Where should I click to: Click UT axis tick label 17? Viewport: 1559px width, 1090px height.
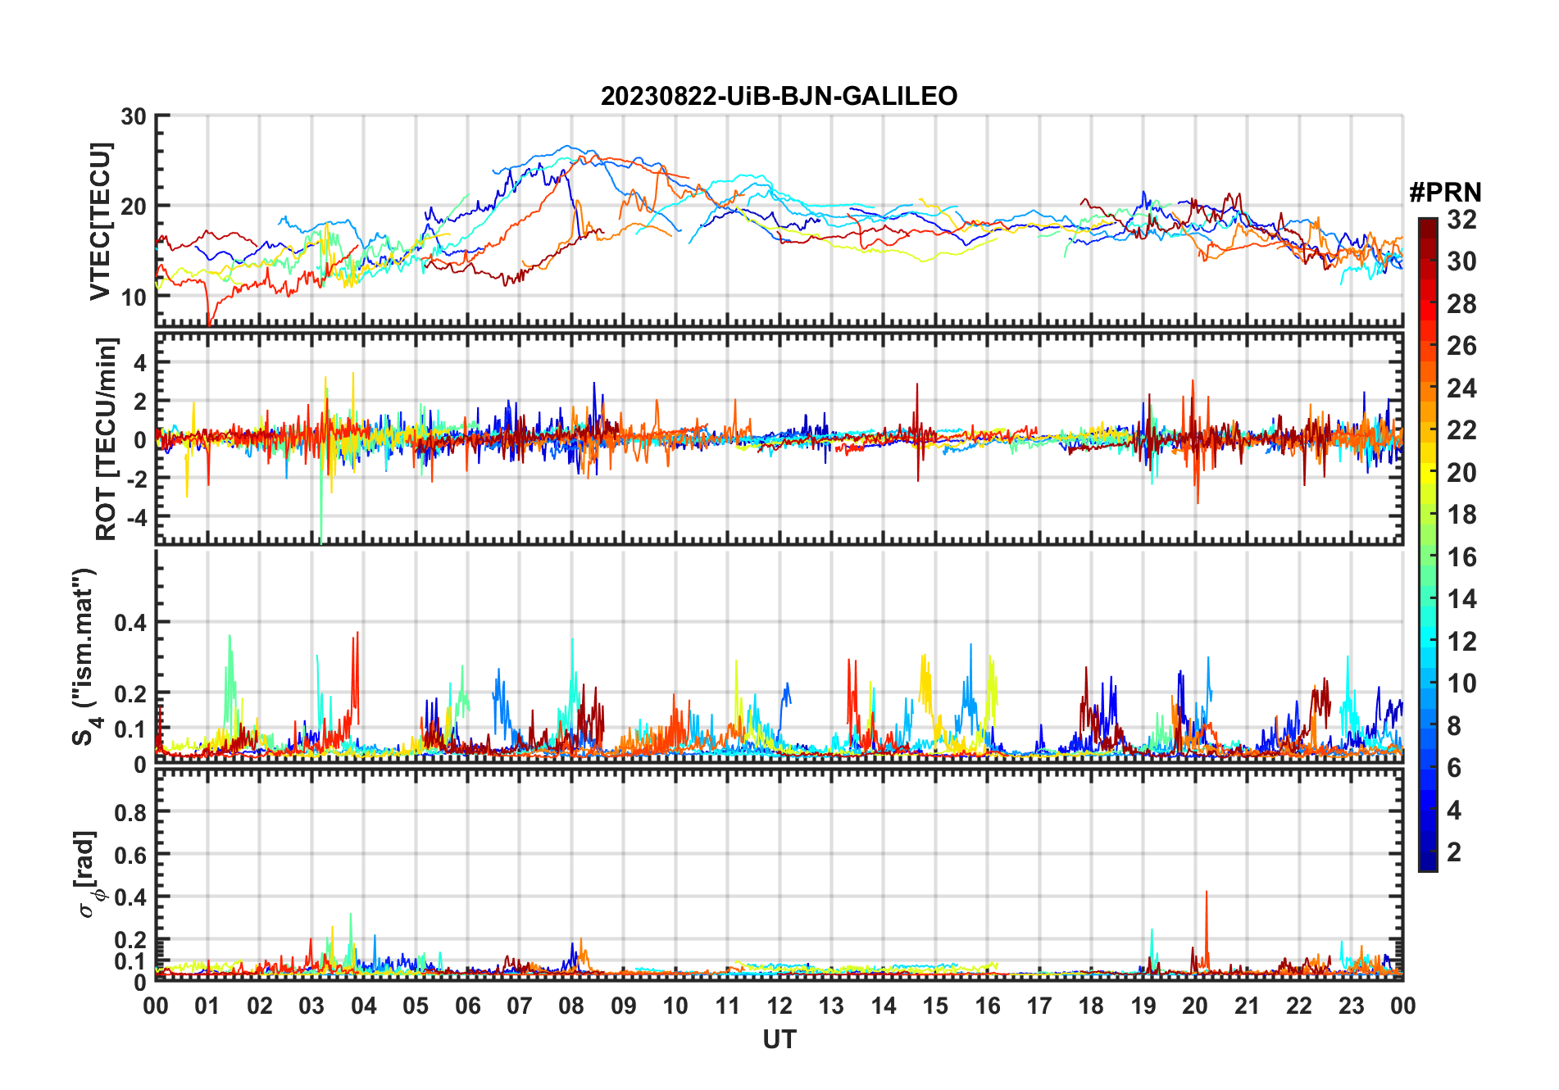1039,1006
